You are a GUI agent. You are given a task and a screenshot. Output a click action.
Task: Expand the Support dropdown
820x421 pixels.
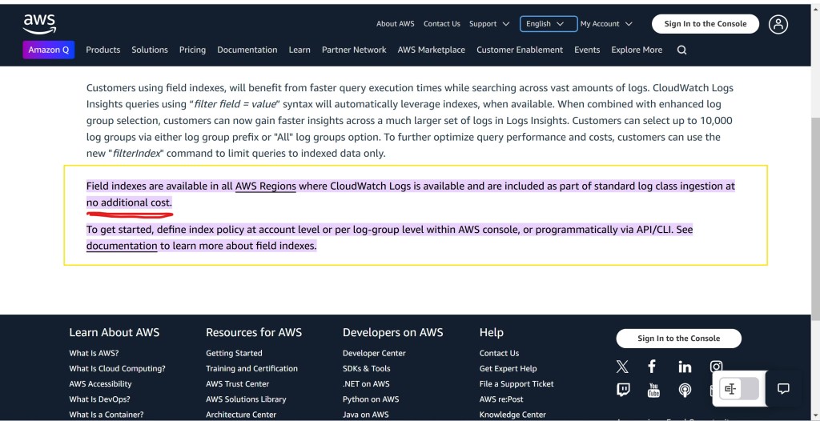pyautogui.click(x=488, y=24)
